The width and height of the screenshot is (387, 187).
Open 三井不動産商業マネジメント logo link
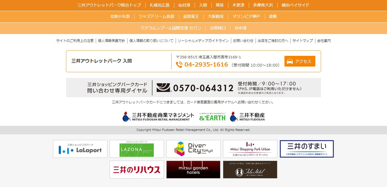158,116
